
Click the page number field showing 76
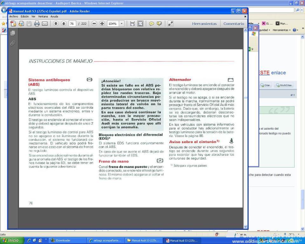(x=72, y=24)
